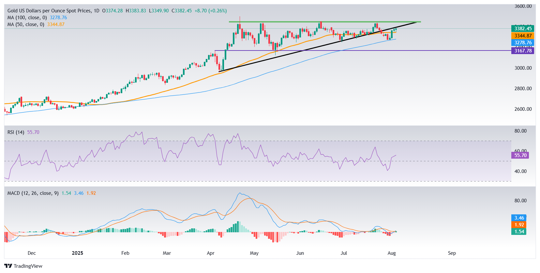
Task: Open the MACD (12, 26, close, 9) label
Action: 33,193
